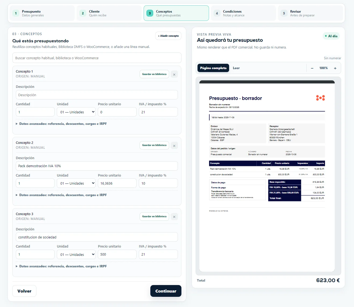Open step 5 Revisar
The image size is (354, 307).
(x=310, y=13)
